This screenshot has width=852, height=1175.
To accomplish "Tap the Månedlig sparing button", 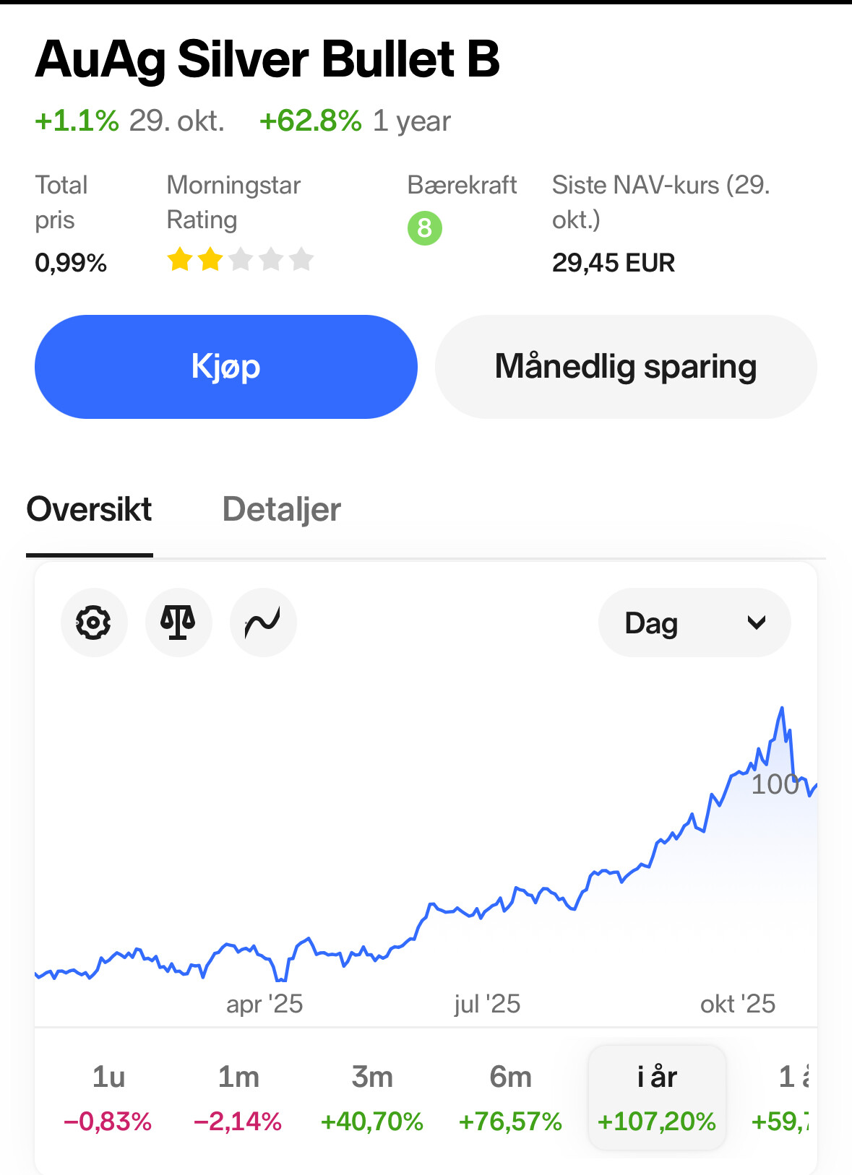I will [626, 367].
